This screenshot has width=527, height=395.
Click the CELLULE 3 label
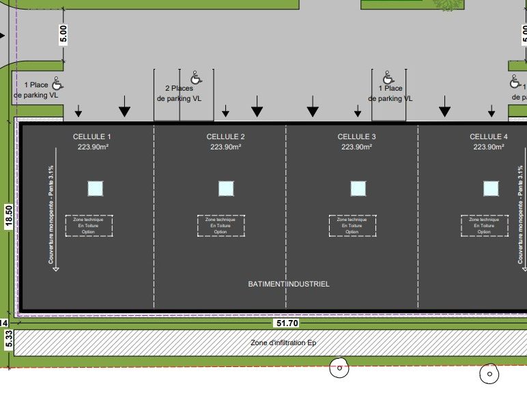click(x=356, y=136)
